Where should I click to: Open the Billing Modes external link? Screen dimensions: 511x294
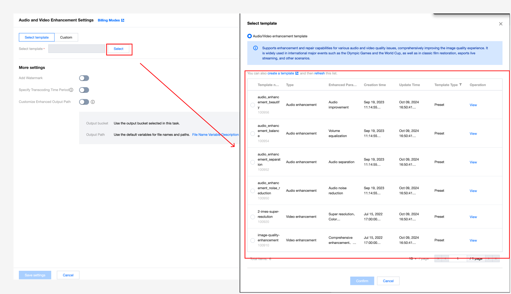tap(111, 20)
